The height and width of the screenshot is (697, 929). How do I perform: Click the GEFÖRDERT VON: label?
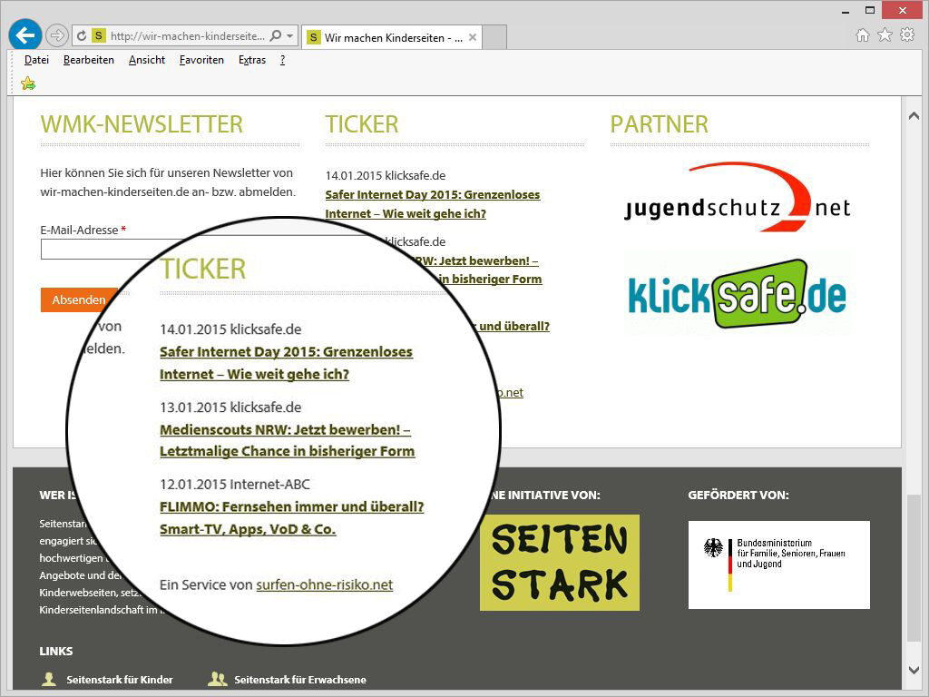click(738, 495)
